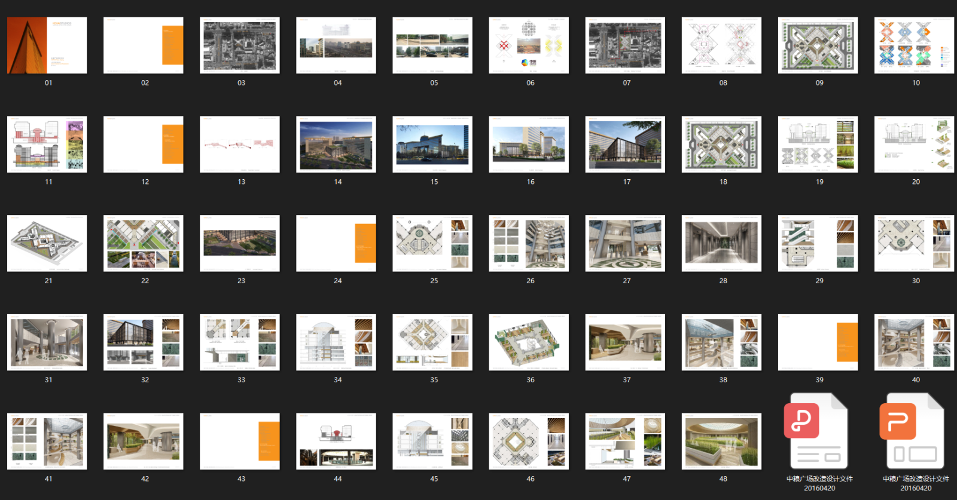The height and width of the screenshot is (500, 957).
Task: Choose thumbnail 46 octagonal floor plan
Action: coord(529,441)
